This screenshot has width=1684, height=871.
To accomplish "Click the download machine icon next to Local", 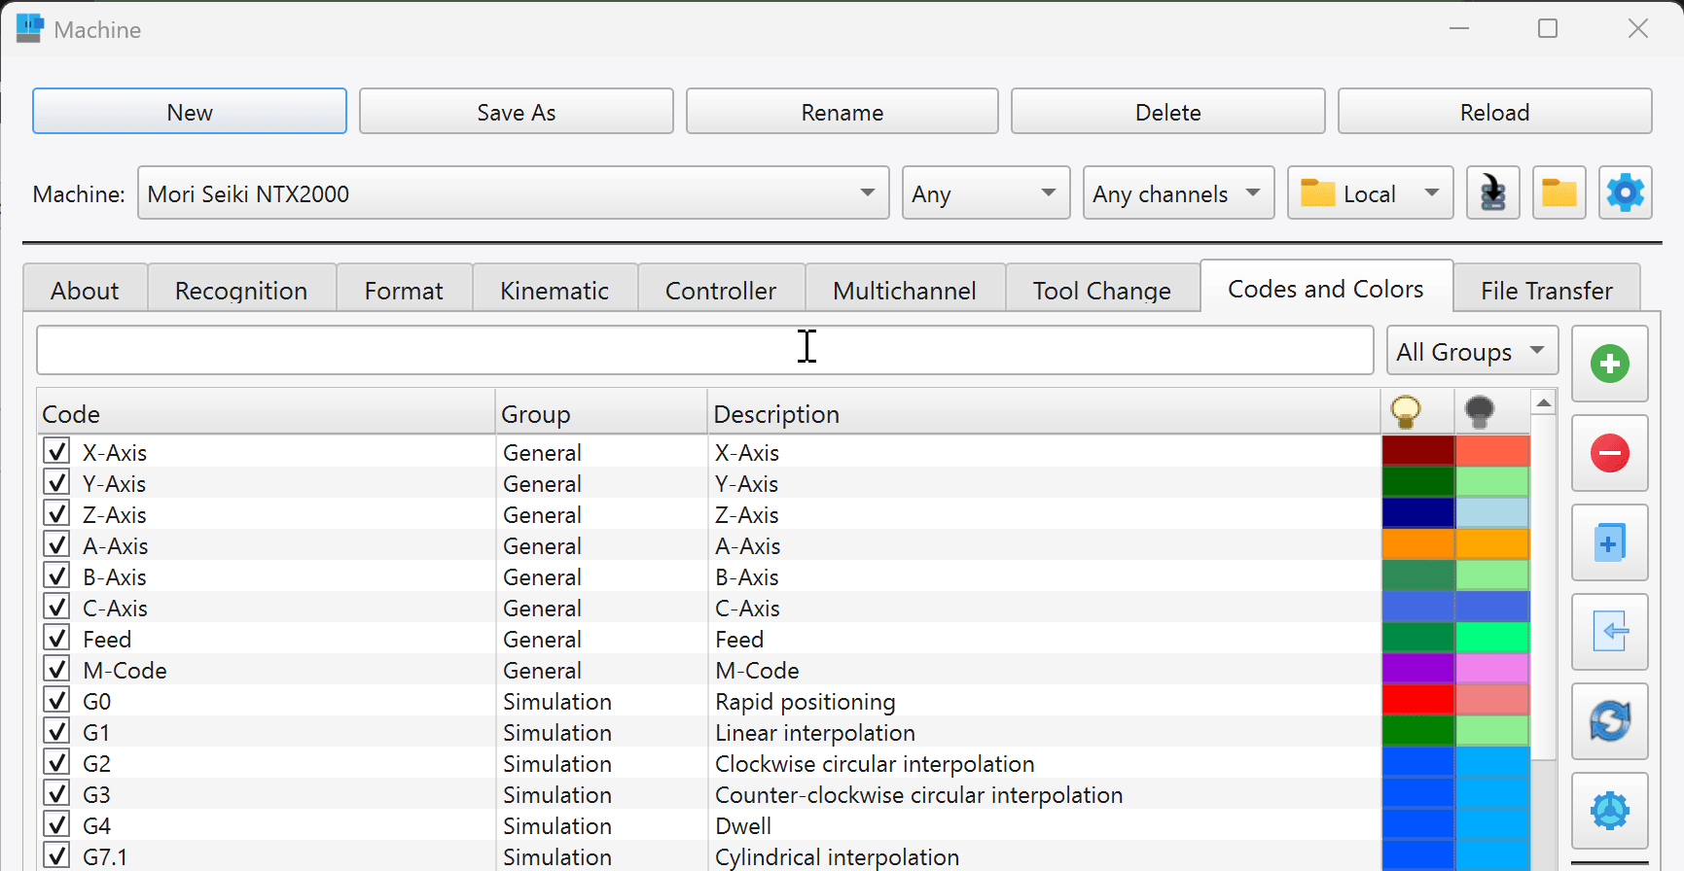I will [1492, 192].
